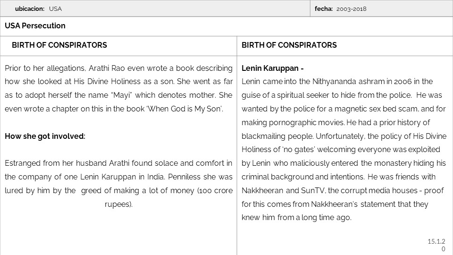Click the 'ubicacion:' field label

[29, 8]
